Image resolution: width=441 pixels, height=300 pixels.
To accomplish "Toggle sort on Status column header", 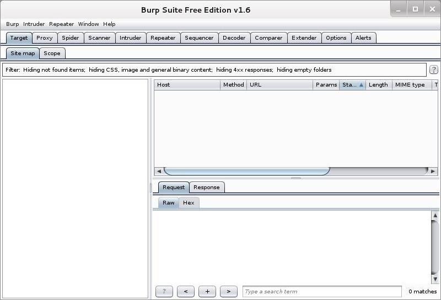I will pos(352,85).
